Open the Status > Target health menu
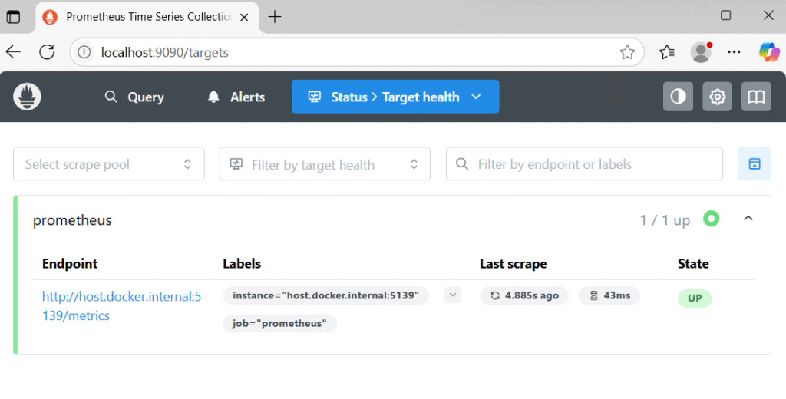 (x=395, y=97)
